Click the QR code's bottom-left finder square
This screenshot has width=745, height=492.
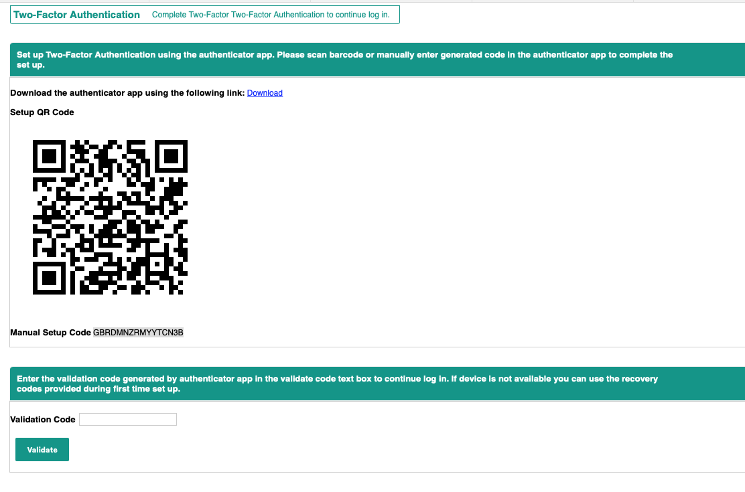pos(49,277)
